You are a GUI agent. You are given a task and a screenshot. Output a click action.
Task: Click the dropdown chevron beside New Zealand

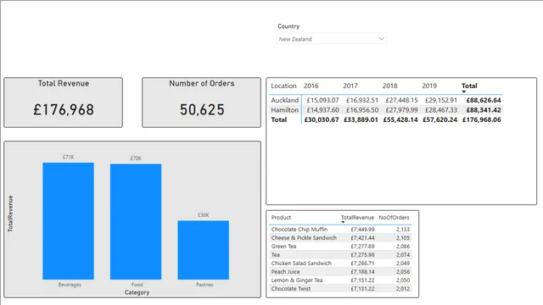[x=381, y=39]
